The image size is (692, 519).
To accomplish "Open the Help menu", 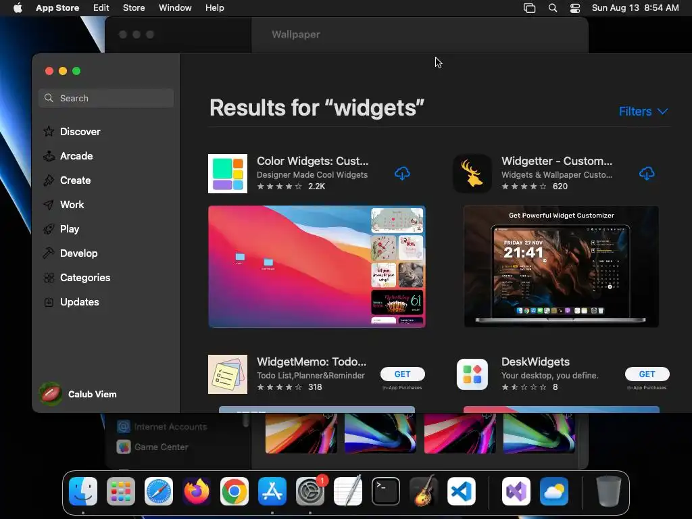I will 214,7.
